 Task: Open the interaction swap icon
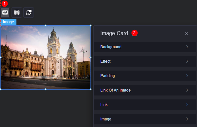pos(29,12)
